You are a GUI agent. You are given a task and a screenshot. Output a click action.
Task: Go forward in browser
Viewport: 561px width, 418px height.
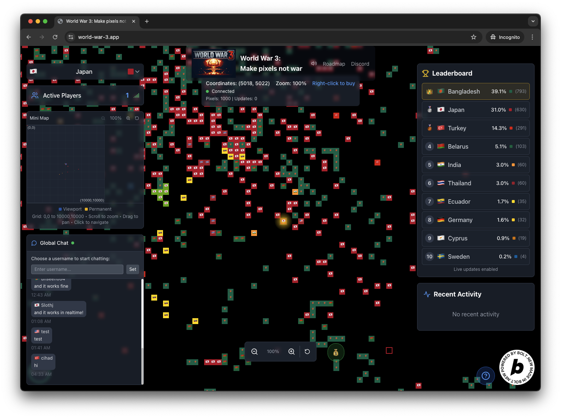coord(42,37)
